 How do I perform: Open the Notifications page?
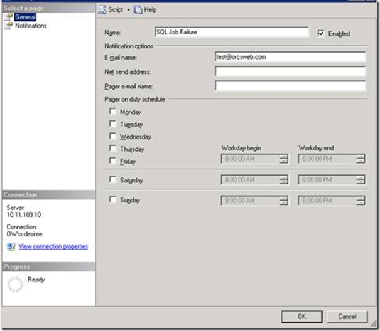[30, 26]
